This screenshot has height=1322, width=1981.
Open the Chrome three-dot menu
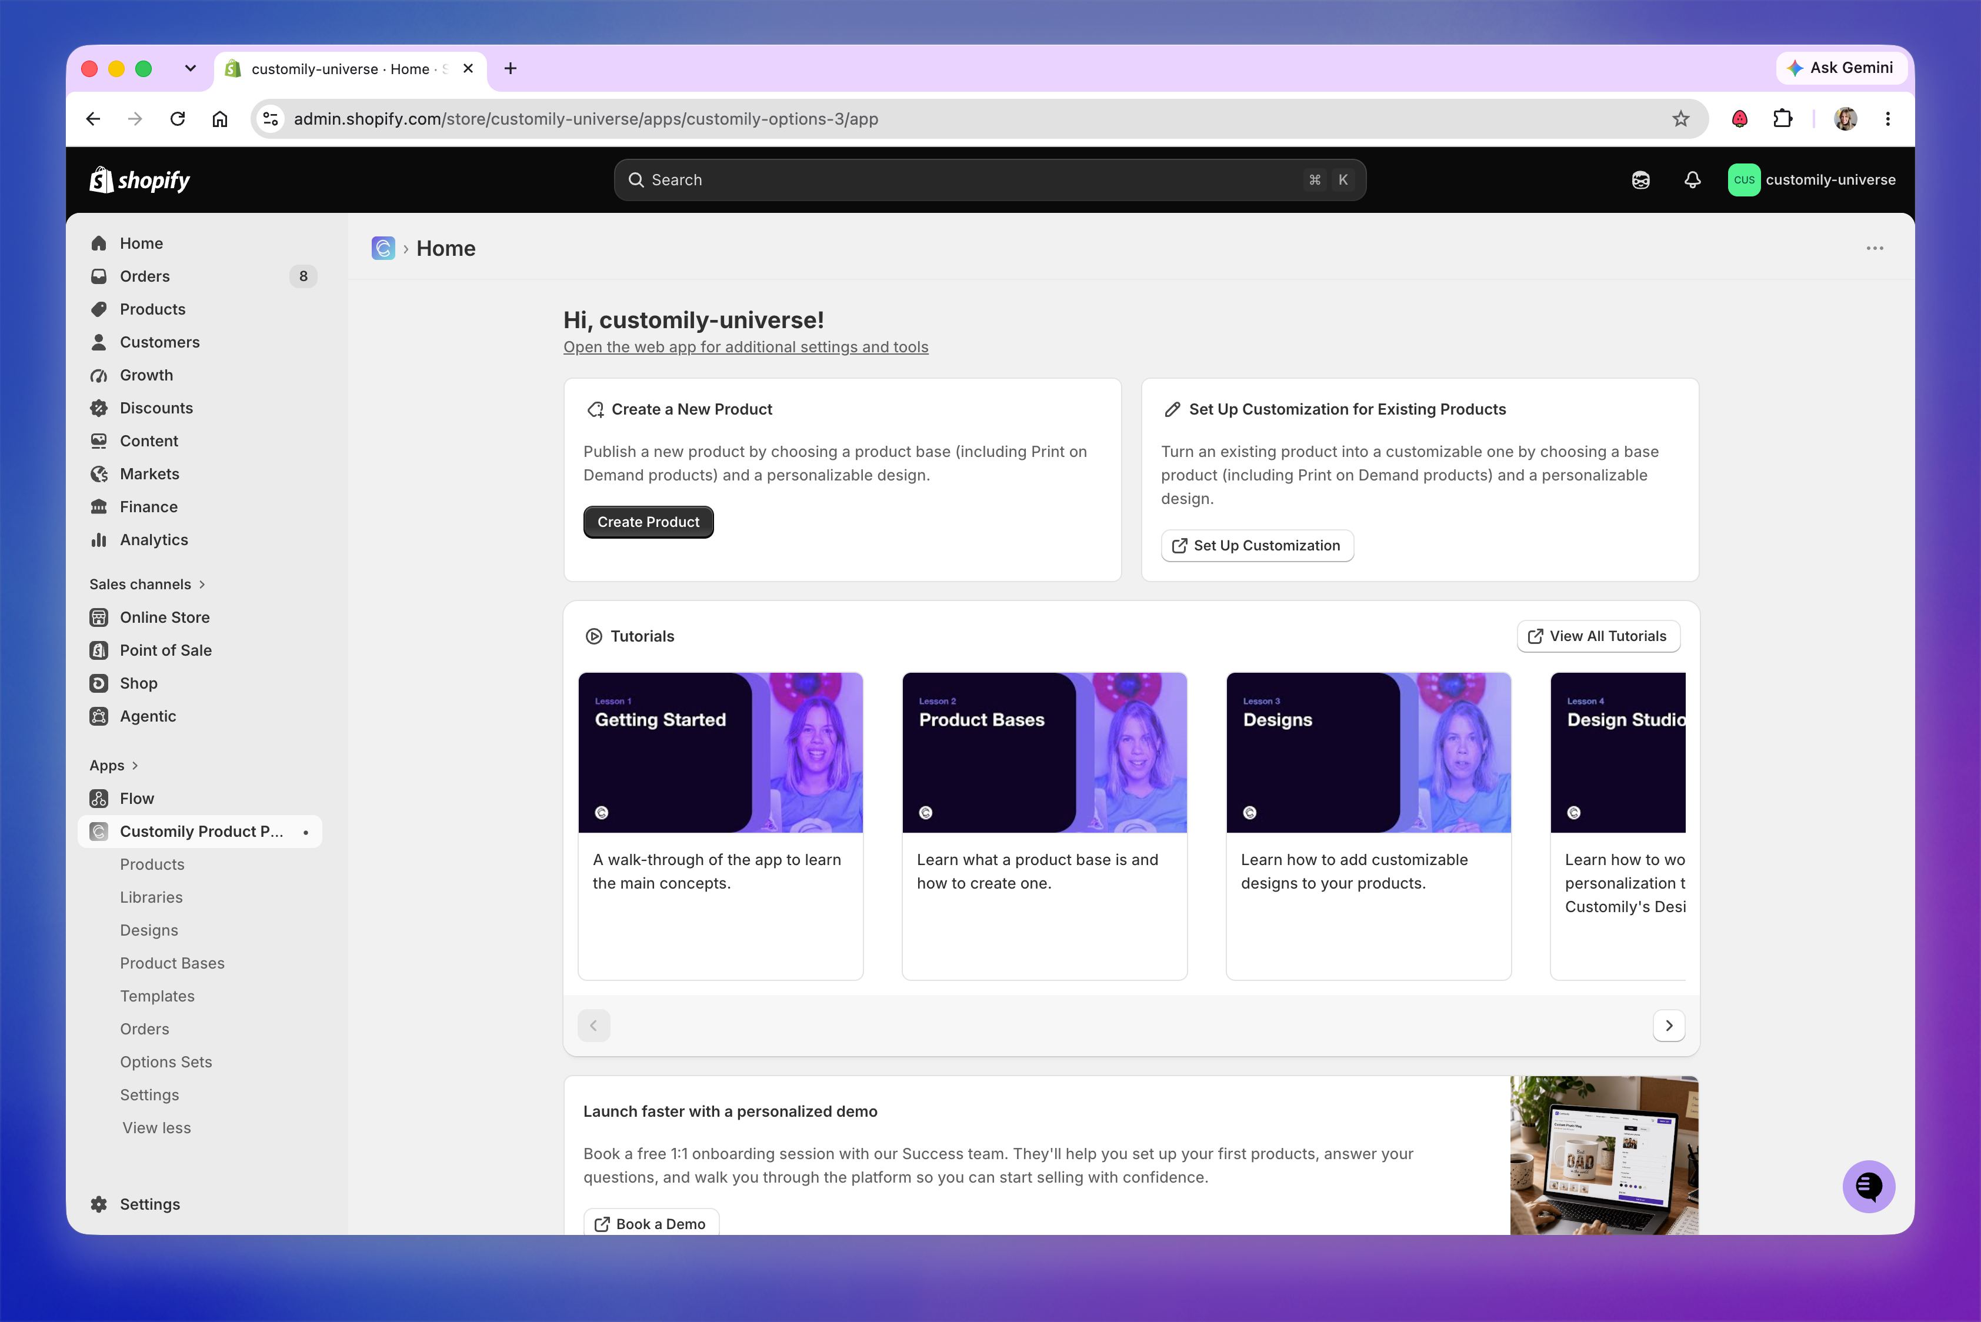coord(1887,119)
